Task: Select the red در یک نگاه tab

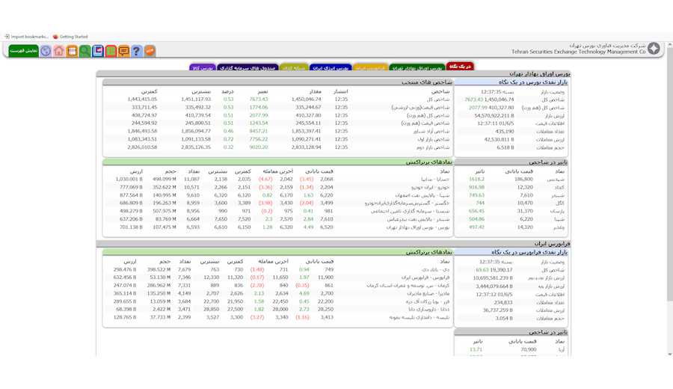Action: [460, 66]
